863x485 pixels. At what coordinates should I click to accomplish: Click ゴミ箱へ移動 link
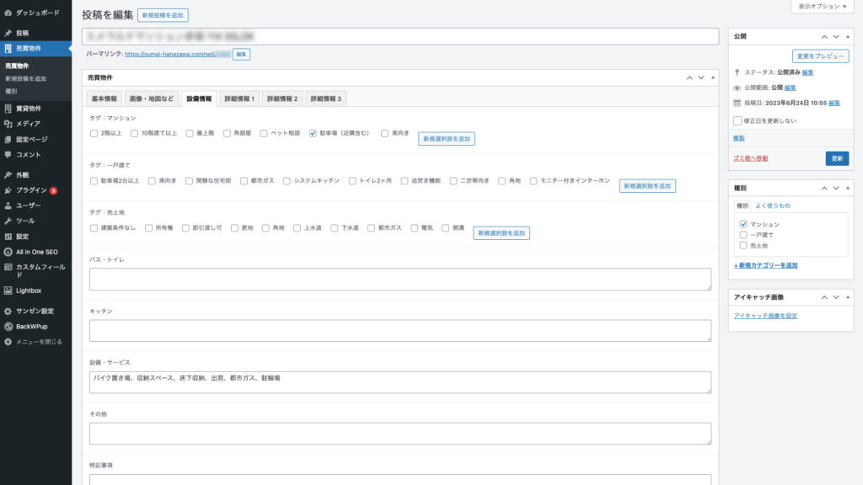(x=750, y=158)
